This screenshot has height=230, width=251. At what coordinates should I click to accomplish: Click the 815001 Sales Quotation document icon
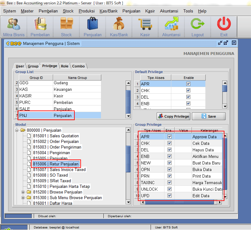coord(29,136)
